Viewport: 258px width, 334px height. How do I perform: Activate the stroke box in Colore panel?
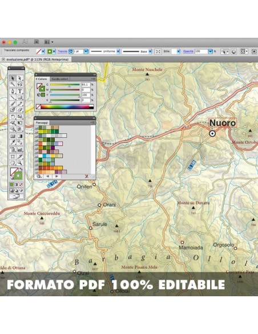[42, 89]
